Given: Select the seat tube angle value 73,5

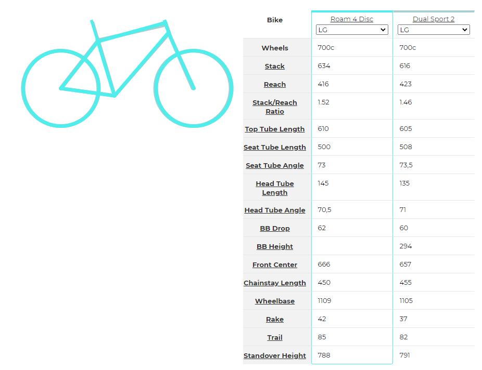Looking at the screenshot, I should [406, 165].
